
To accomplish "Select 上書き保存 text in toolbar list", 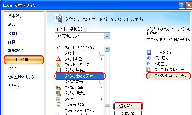I will coord(164,53).
